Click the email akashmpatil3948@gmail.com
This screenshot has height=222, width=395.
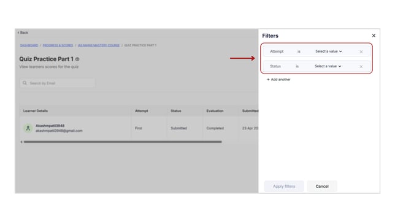[59, 131]
